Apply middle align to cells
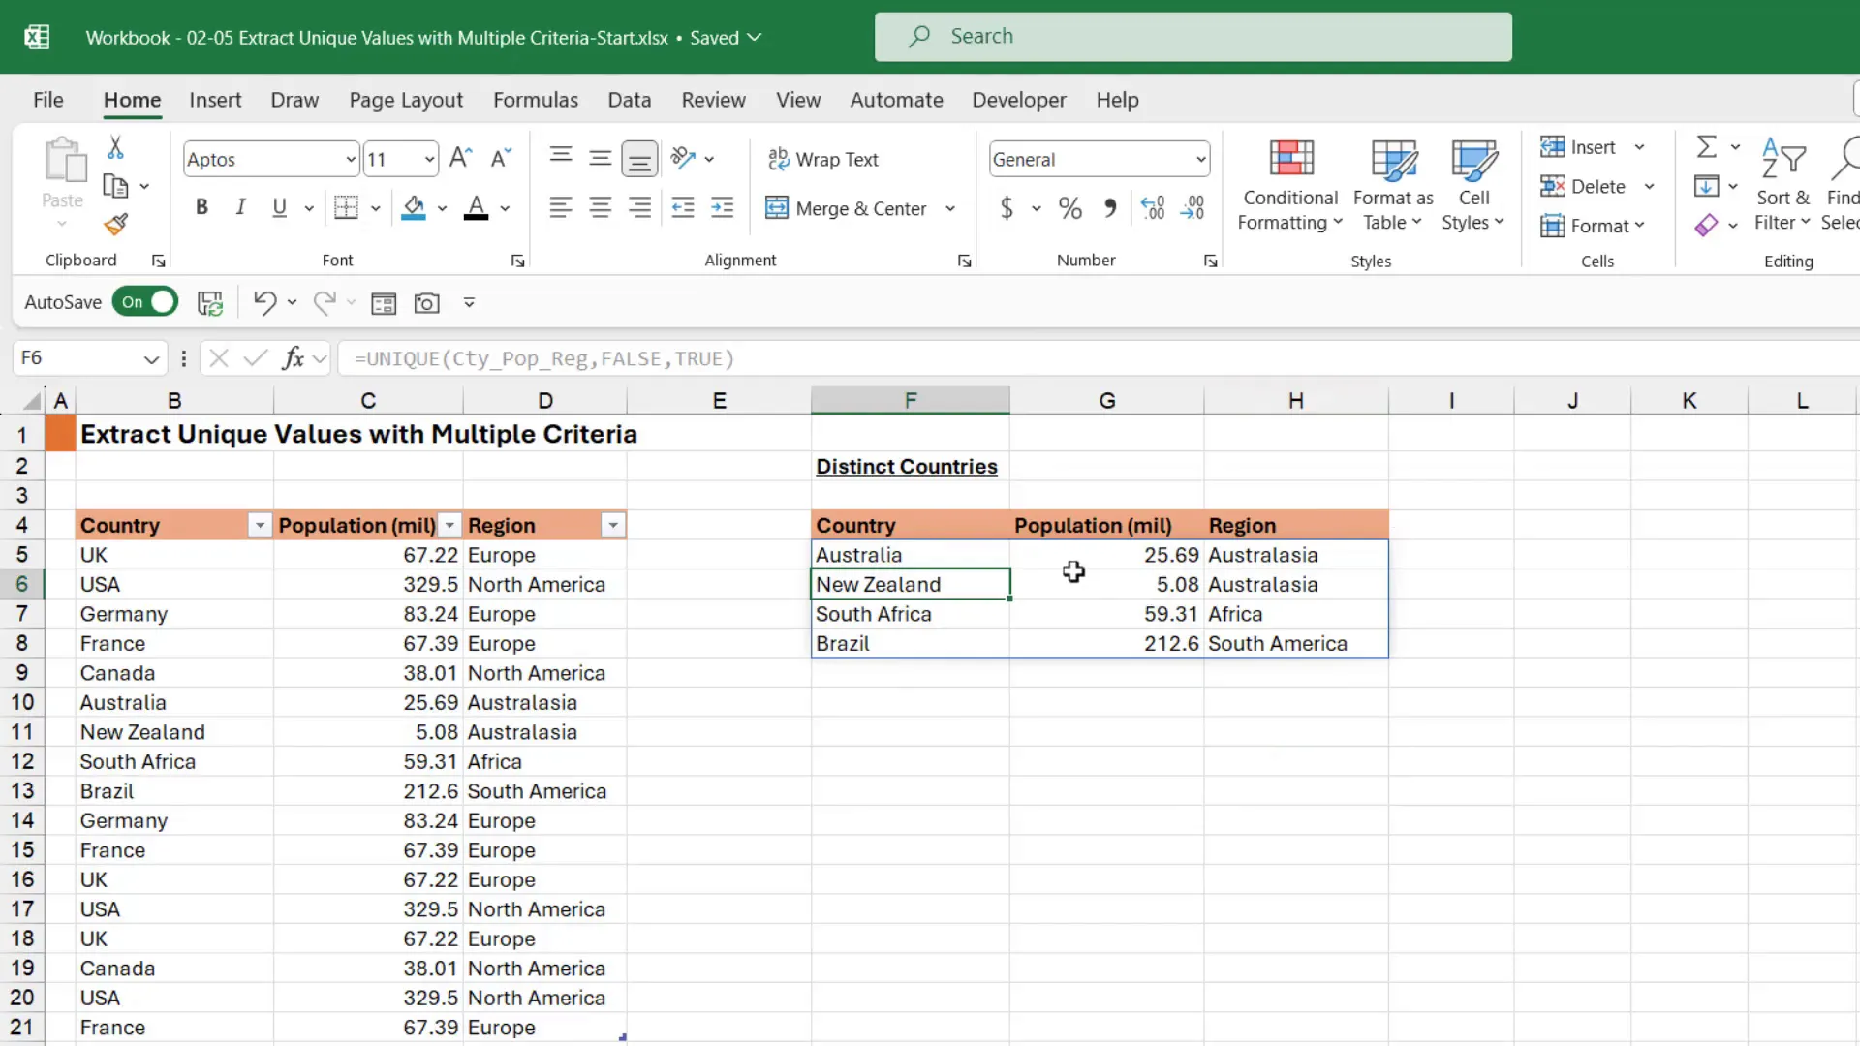This screenshot has height=1046, width=1860. coord(600,158)
